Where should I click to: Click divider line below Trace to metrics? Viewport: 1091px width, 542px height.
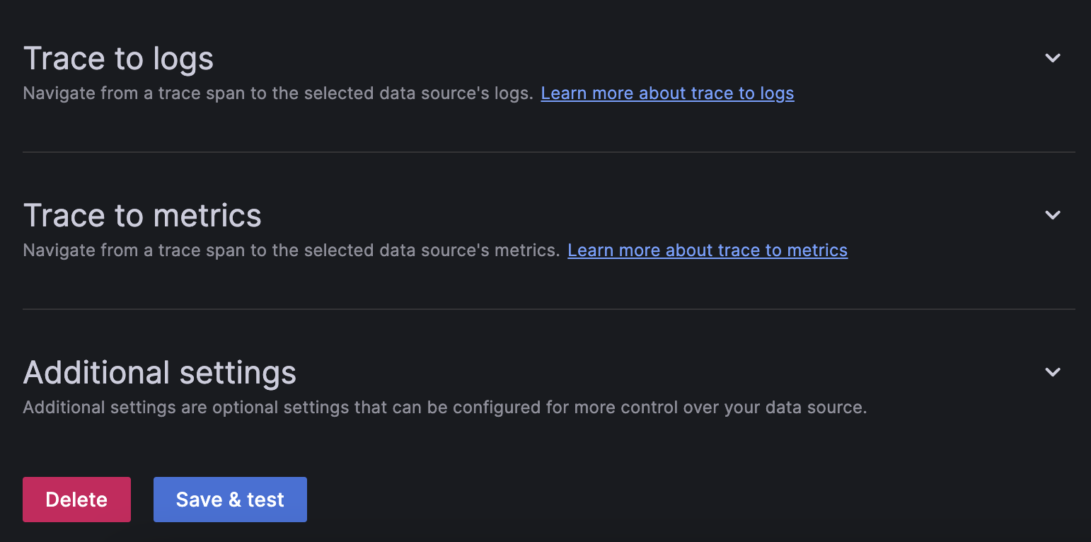(548, 309)
